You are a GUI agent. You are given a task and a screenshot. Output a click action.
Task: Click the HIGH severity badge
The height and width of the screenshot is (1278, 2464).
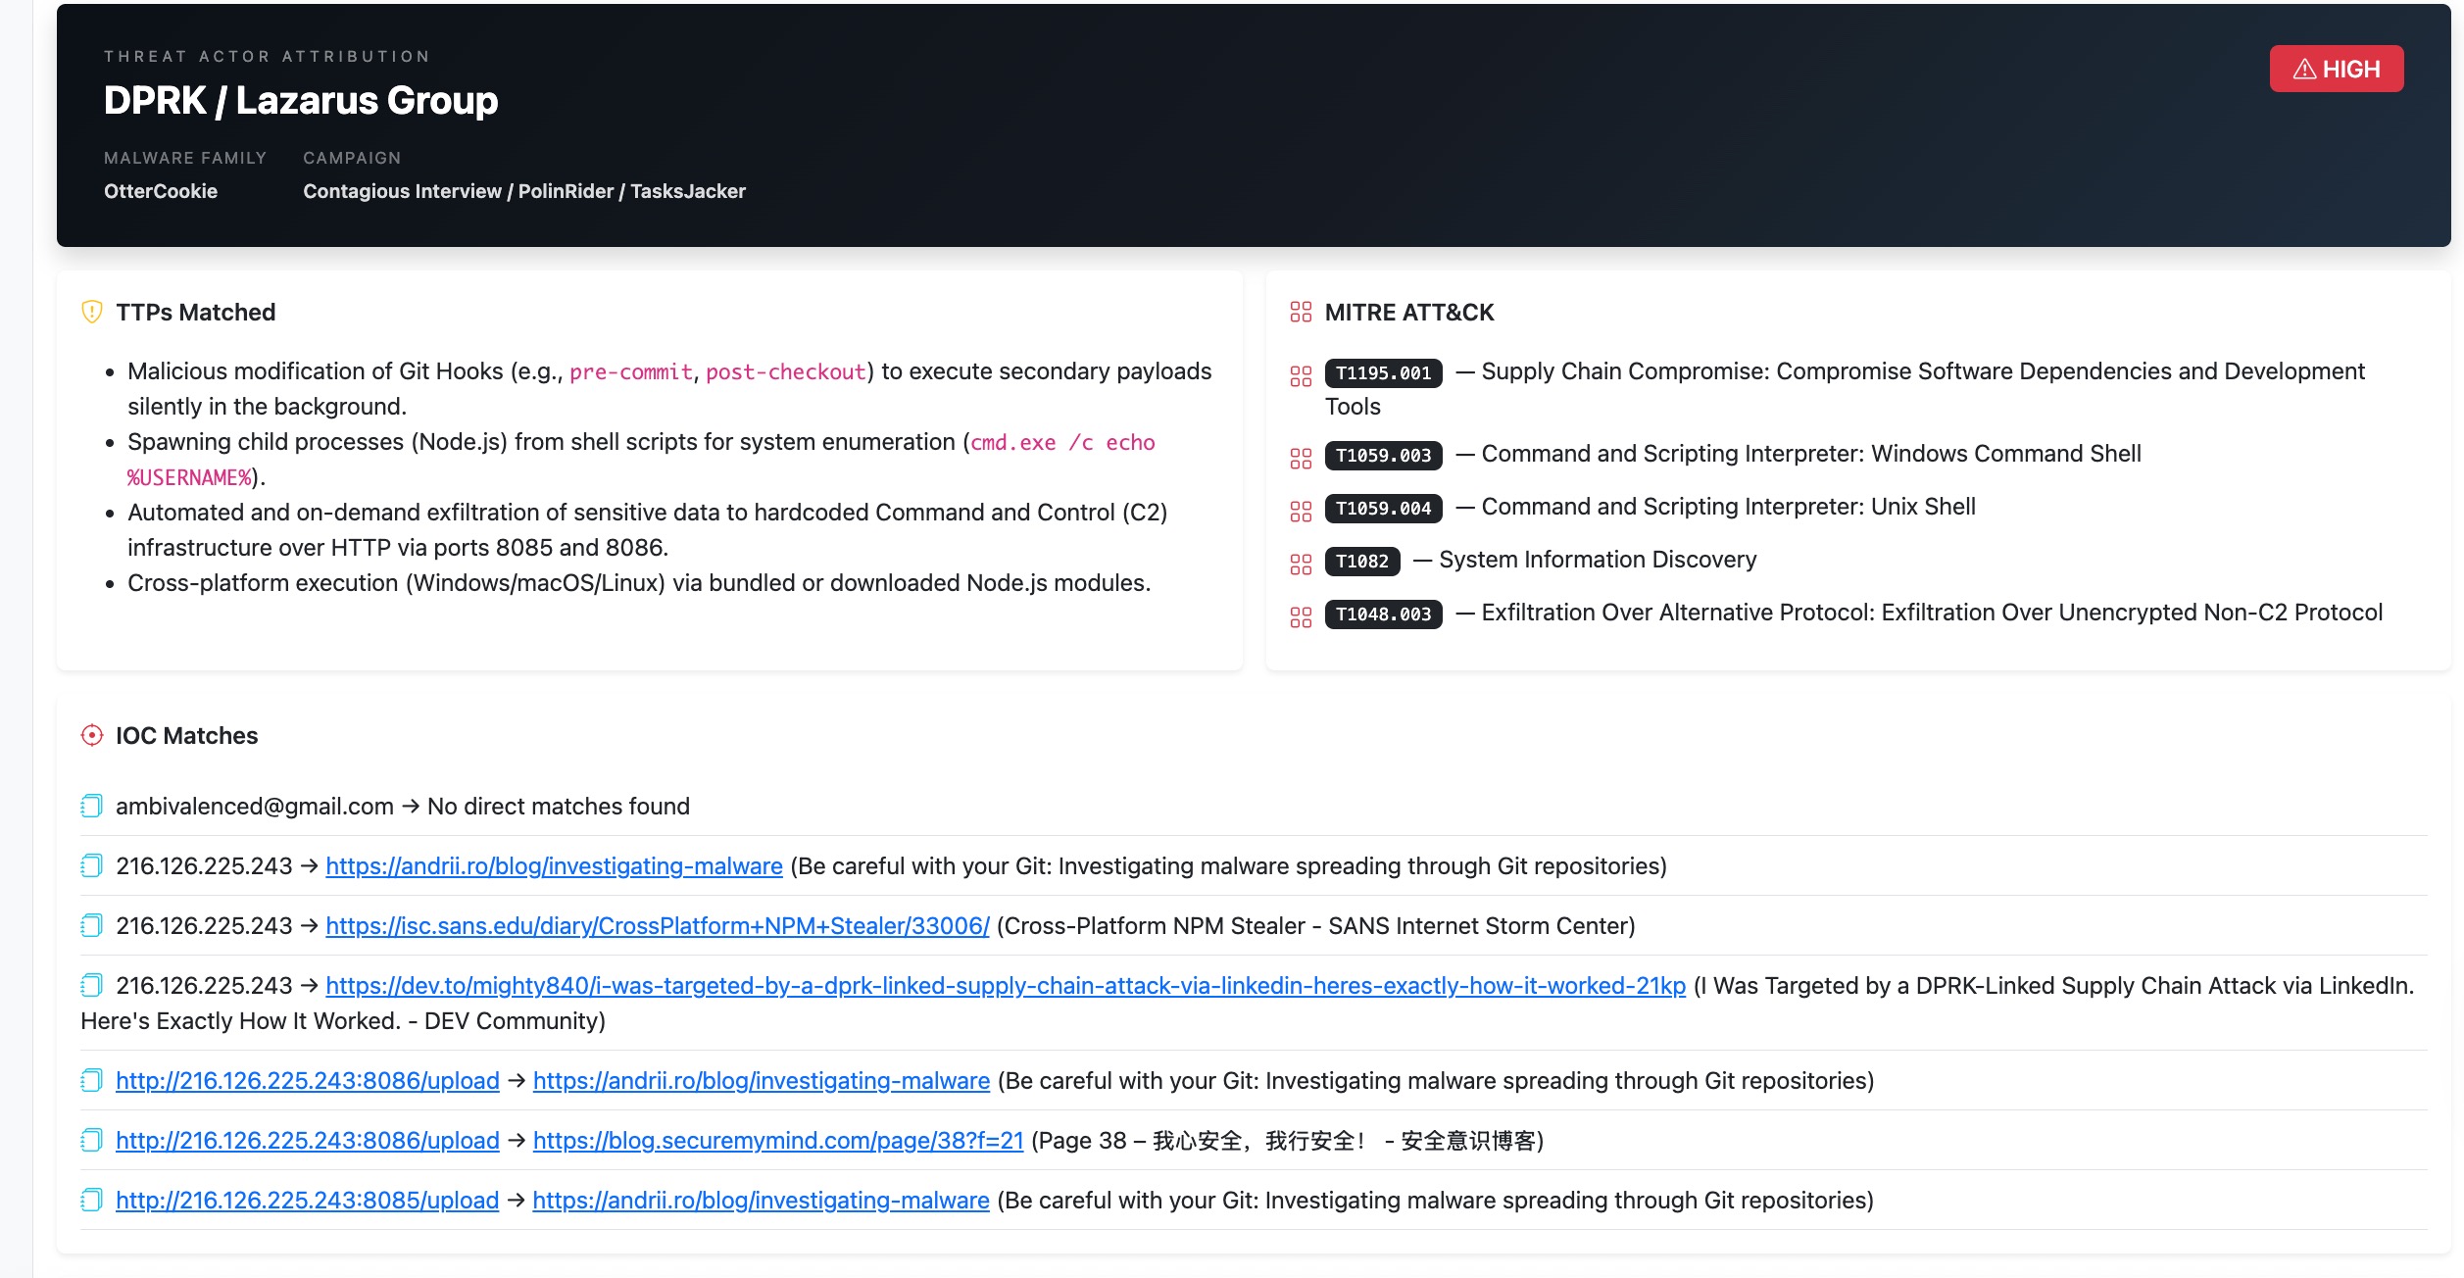2336,69
